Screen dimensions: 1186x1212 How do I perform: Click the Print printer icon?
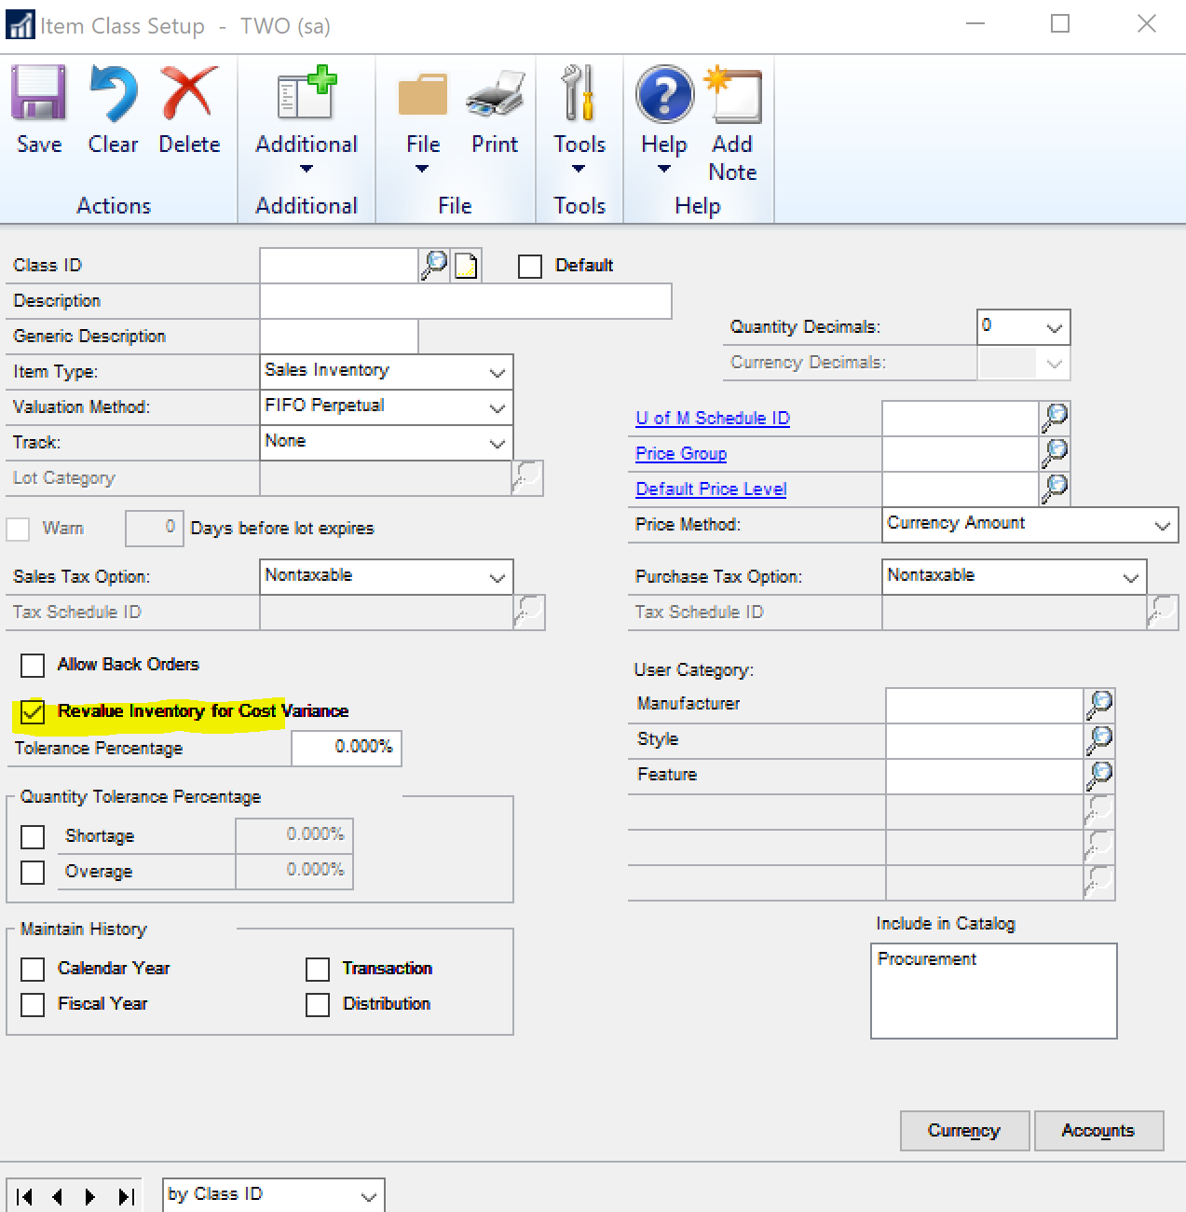click(495, 93)
